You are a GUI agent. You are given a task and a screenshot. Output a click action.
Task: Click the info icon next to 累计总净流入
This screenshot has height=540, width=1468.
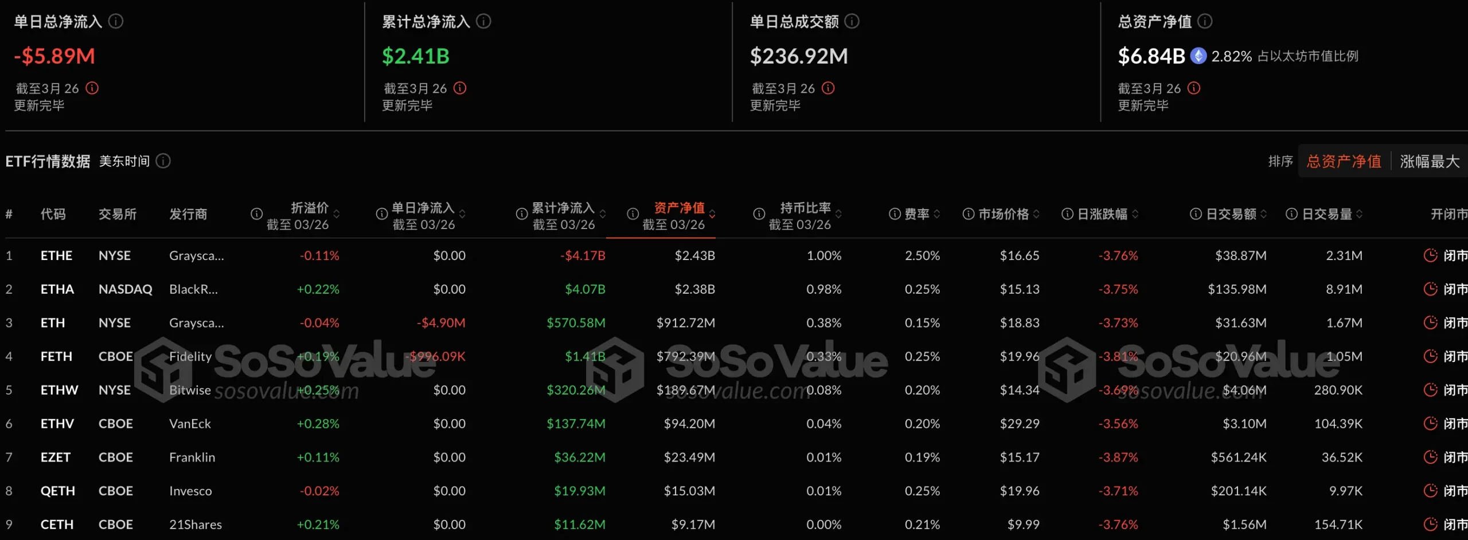485,21
